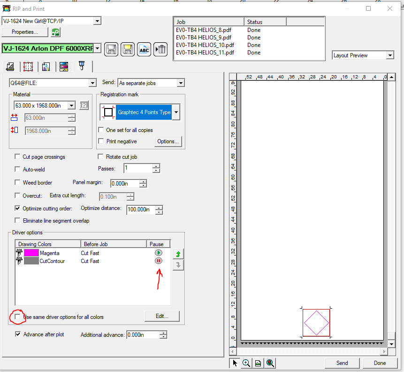This screenshot has height=372, width=404.
Task: Open the VJ-1624 New Girl printer dropdown
Action: click(97, 21)
